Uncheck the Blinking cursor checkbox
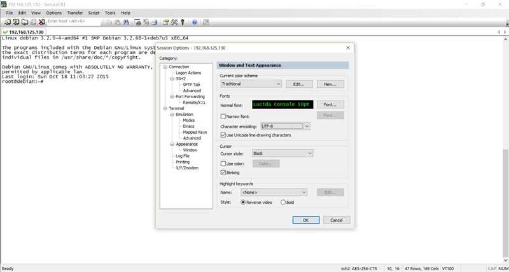 223,173
